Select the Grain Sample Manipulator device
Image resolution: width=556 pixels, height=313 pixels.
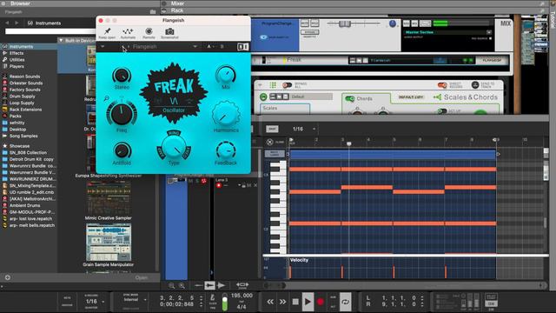(108, 245)
